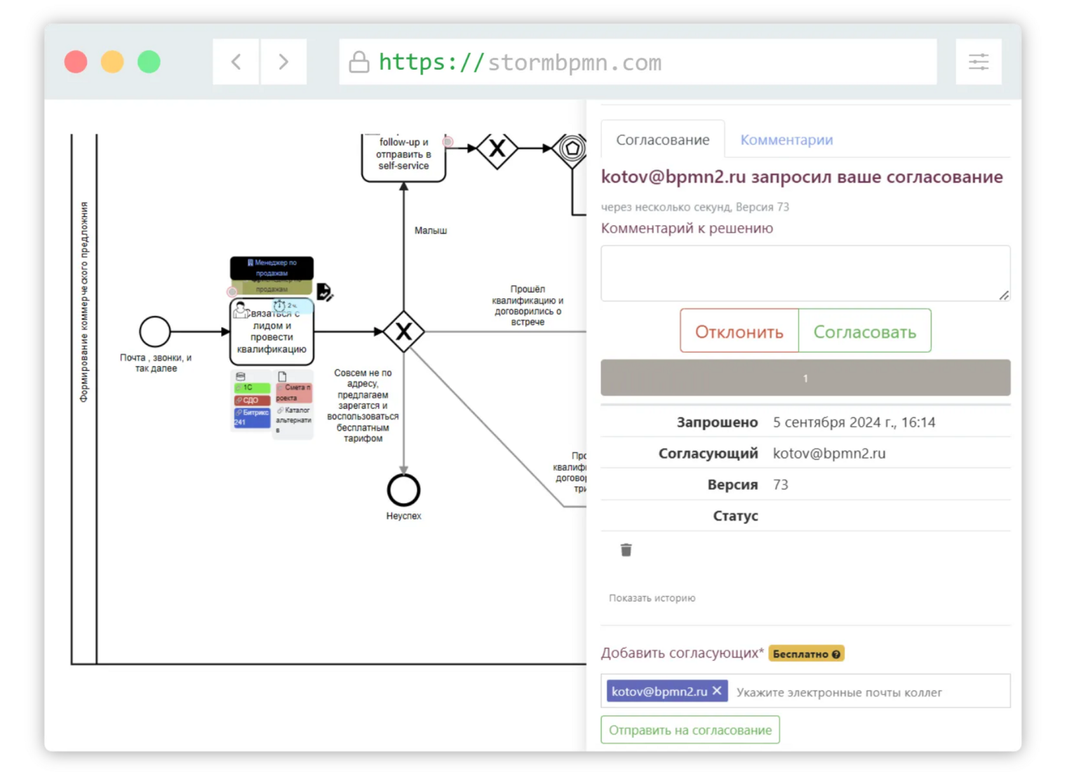Click the document signing icon near task

tap(325, 292)
